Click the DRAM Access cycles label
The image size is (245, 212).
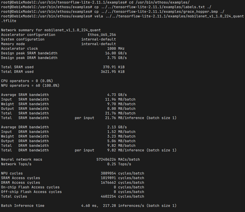pyautogui.click(x=21, y=183)
